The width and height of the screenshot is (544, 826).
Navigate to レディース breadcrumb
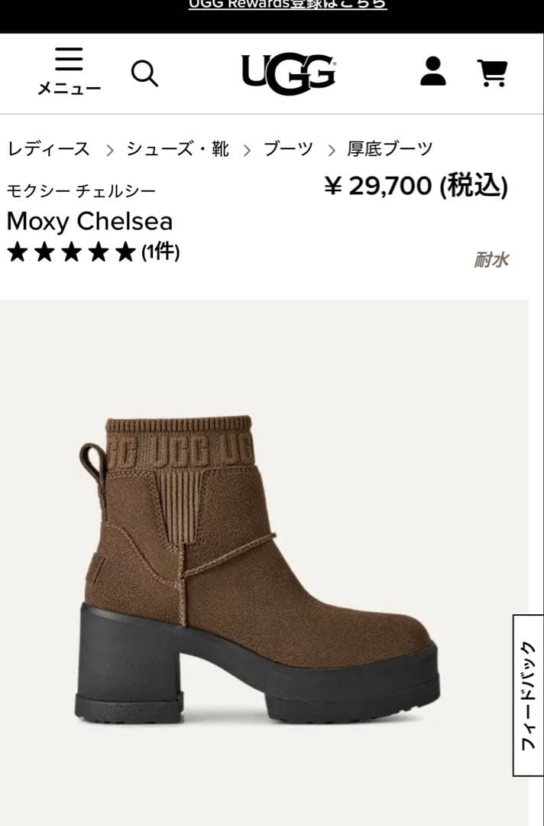click(x=48, y=149)
